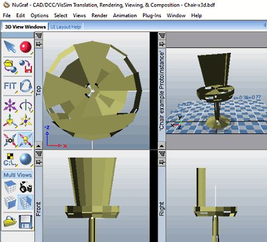Screen dimensions: 267x242
Task: Click the blue sphere material icon
Action: click(26, 160)
